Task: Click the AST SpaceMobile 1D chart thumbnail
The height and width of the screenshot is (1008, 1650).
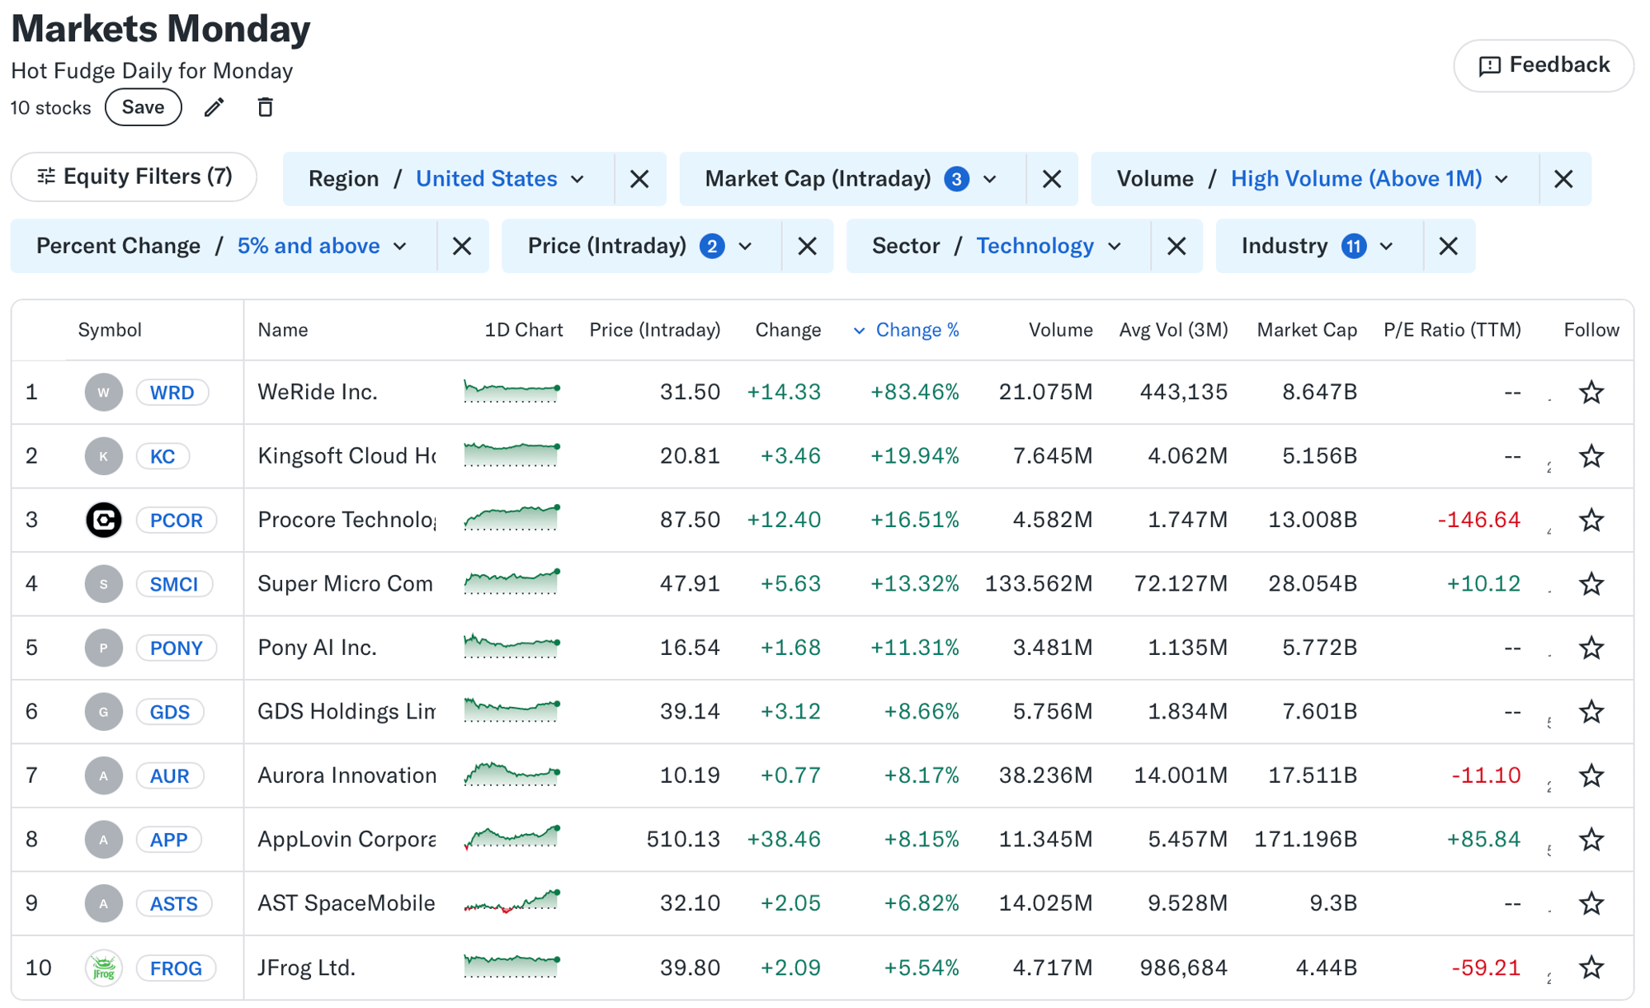Action: click(x=511, y=902)
